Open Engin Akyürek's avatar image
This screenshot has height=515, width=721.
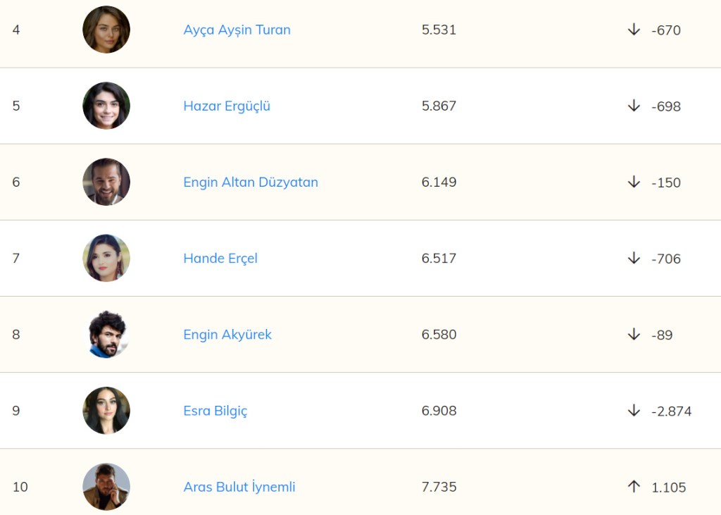(x=106, y=334)
